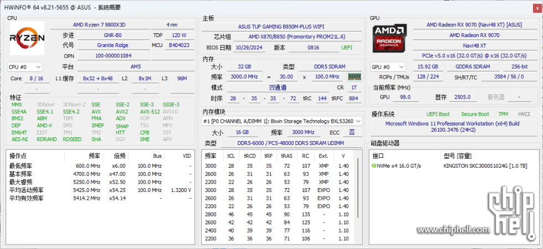543x249 pixels.
Task: Close the HWiNFO summary window
Action: 537,8
